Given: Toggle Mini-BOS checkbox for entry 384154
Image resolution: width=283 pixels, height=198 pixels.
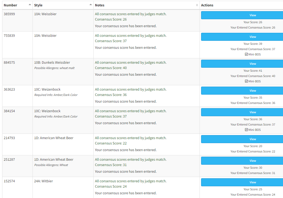Looking at the screenshot, I should click(x=246, y=130).
